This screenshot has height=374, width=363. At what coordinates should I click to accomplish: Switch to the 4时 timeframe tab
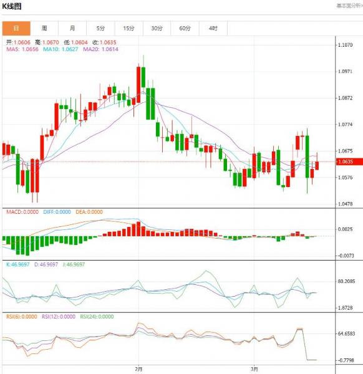(213, 29)
